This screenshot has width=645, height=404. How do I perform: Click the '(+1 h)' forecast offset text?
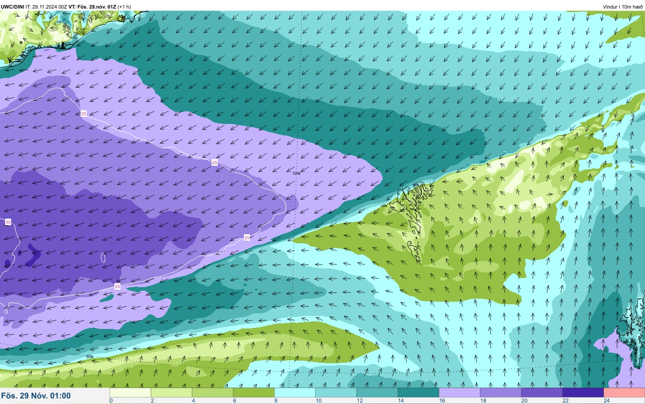point(124,7)
